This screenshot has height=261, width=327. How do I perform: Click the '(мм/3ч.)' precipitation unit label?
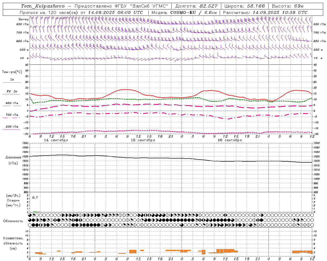(x=13, y=196)
